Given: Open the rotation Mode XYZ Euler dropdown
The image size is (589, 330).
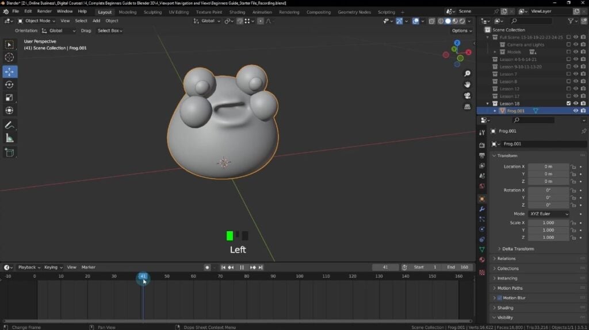Looking at the screenshot, I should tap(549, 214).
